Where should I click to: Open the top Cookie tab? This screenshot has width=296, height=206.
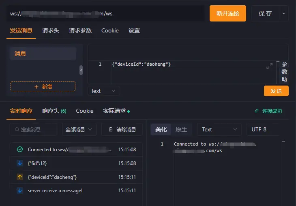tap(110, 30)
